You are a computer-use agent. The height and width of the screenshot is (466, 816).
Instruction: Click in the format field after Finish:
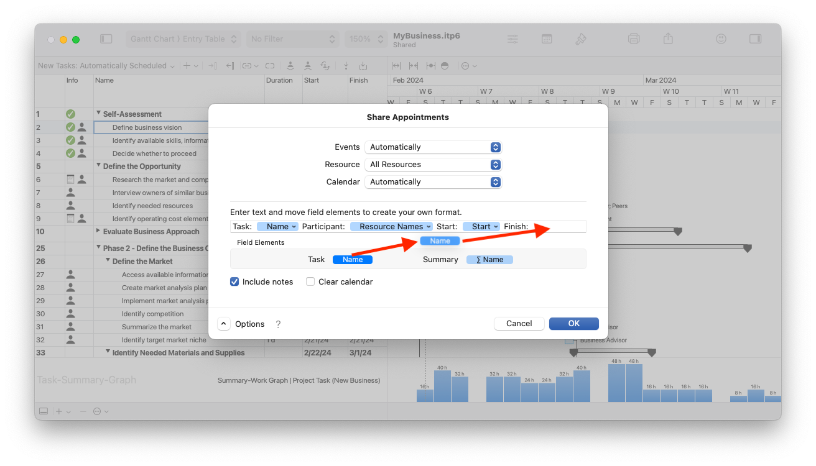(557, 227)
